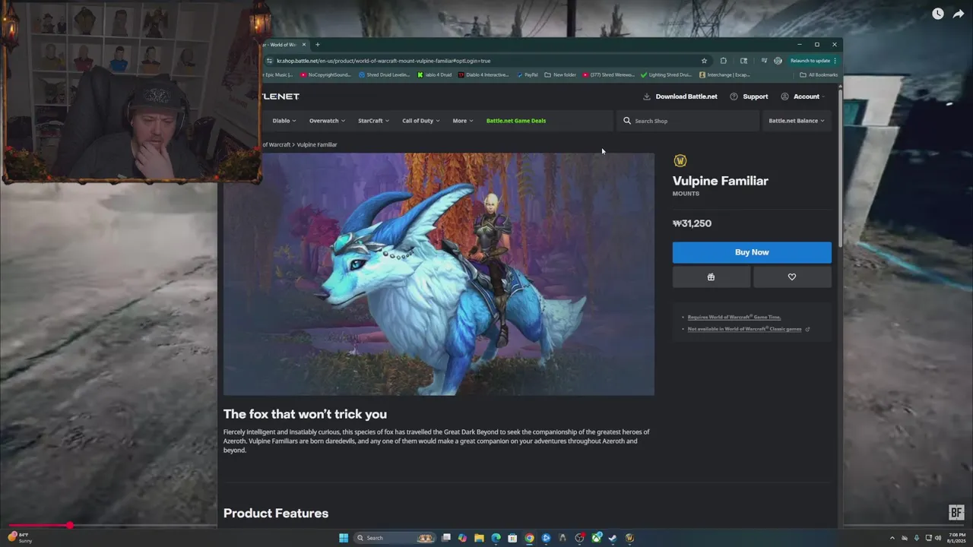
Task: Click the Buy Now button
Action: [x=752, y=252]
